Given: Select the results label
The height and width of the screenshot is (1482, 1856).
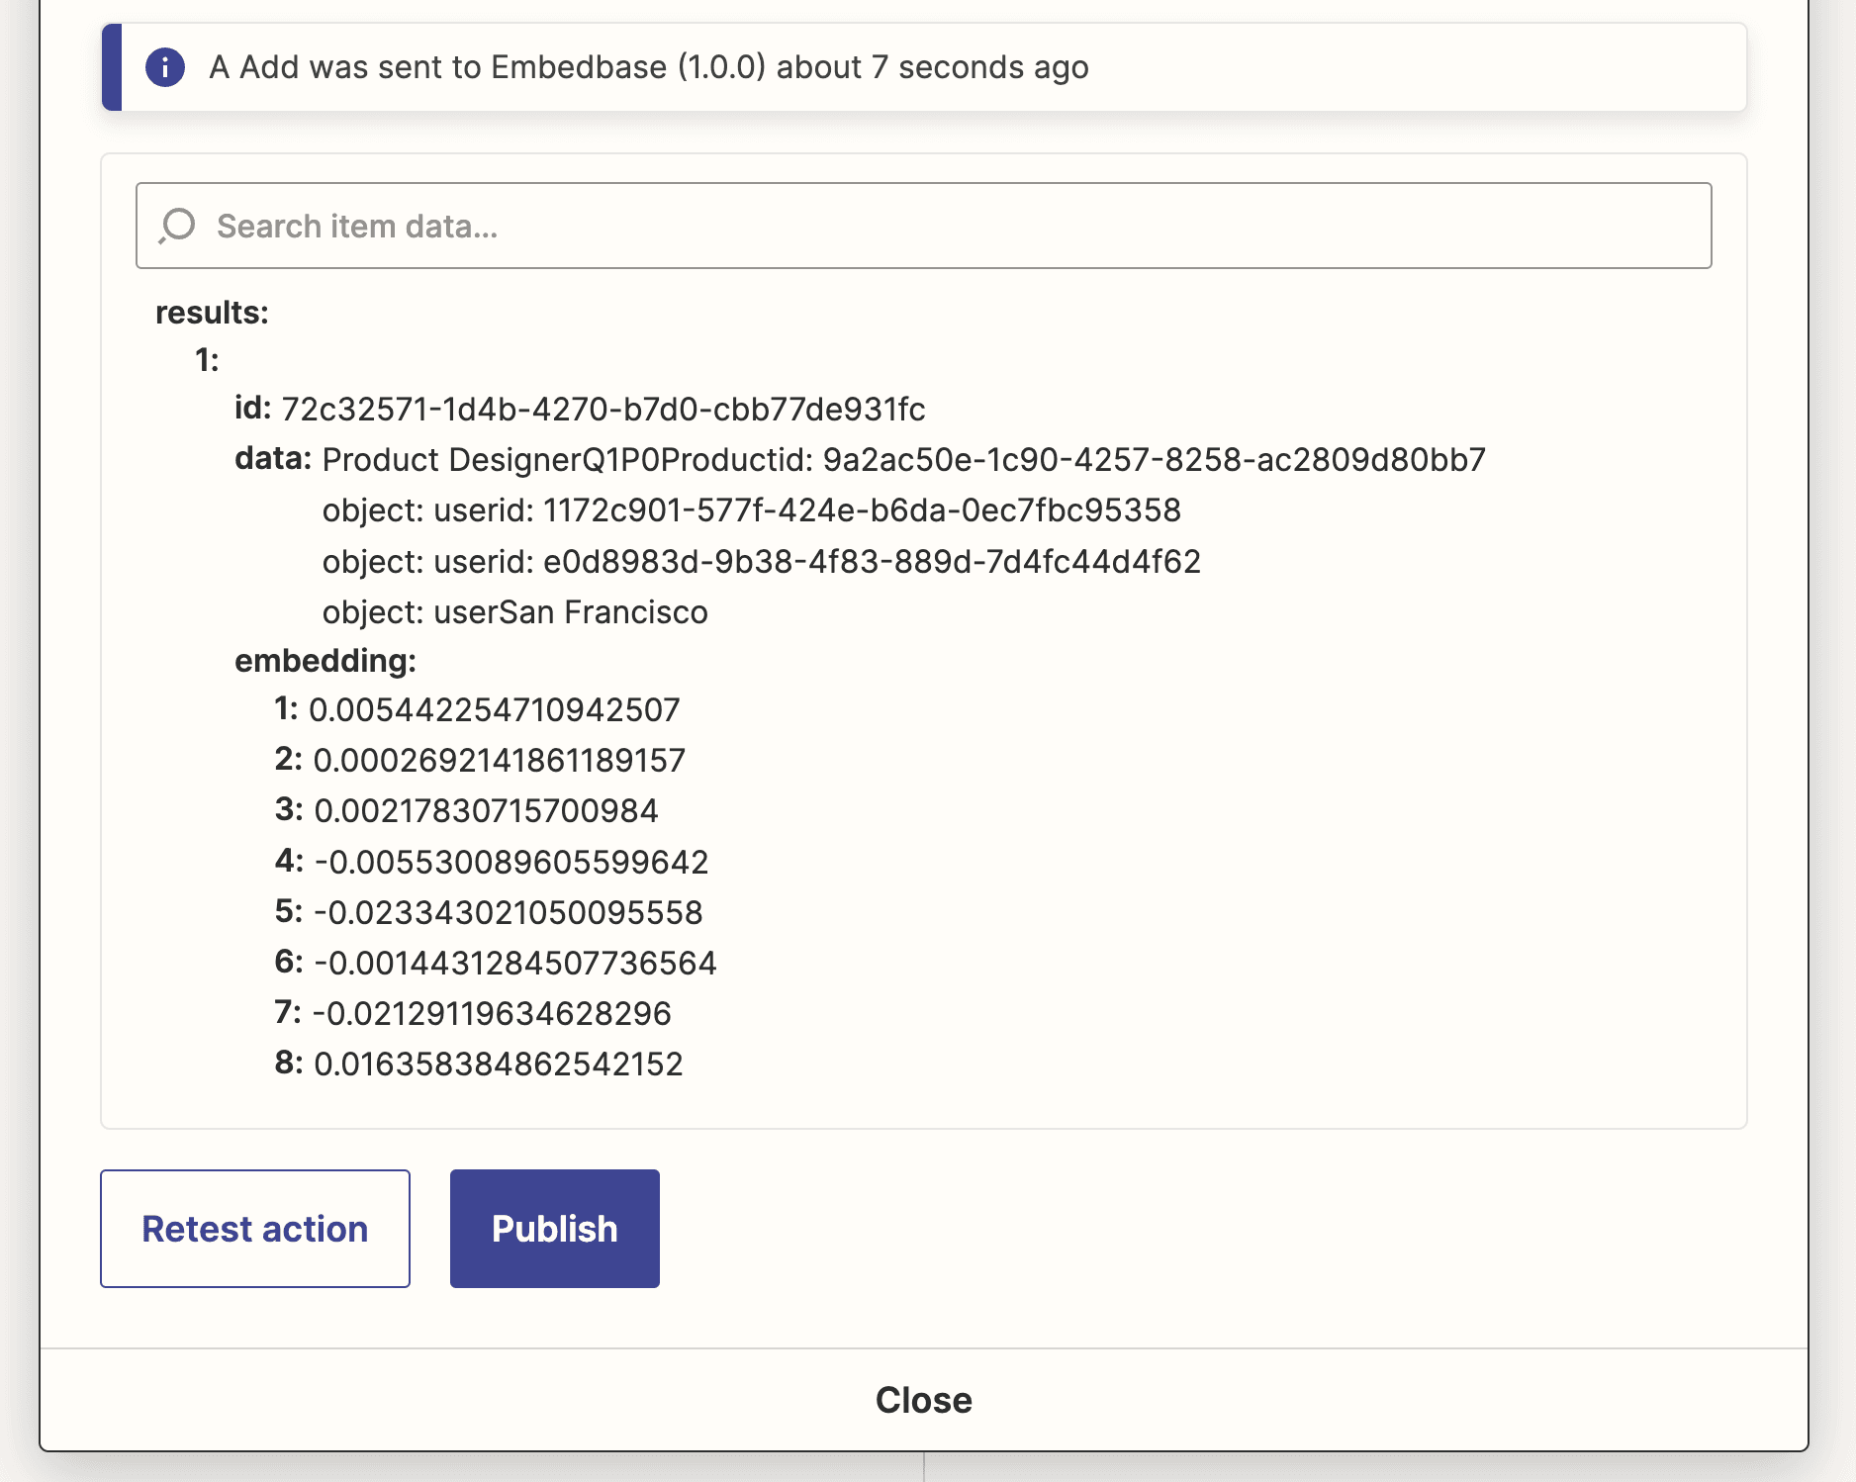Looking at the screenshot, I should (212, 313).
